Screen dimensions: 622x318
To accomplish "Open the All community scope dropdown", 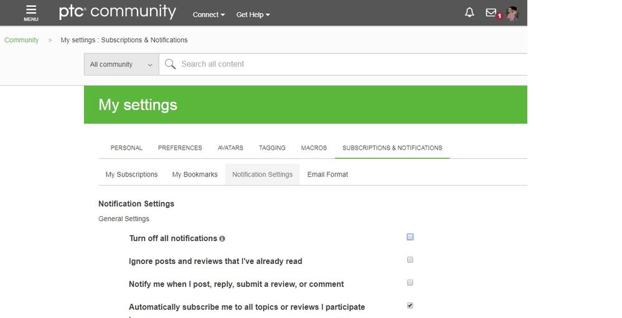I will pos(121,65).
